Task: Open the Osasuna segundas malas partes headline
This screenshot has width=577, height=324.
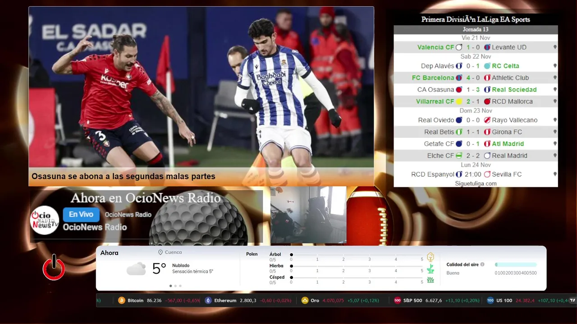Action: tap(124, 176)
